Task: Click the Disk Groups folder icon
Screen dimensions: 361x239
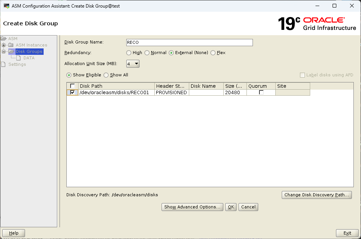Action: tap(11, 51)
